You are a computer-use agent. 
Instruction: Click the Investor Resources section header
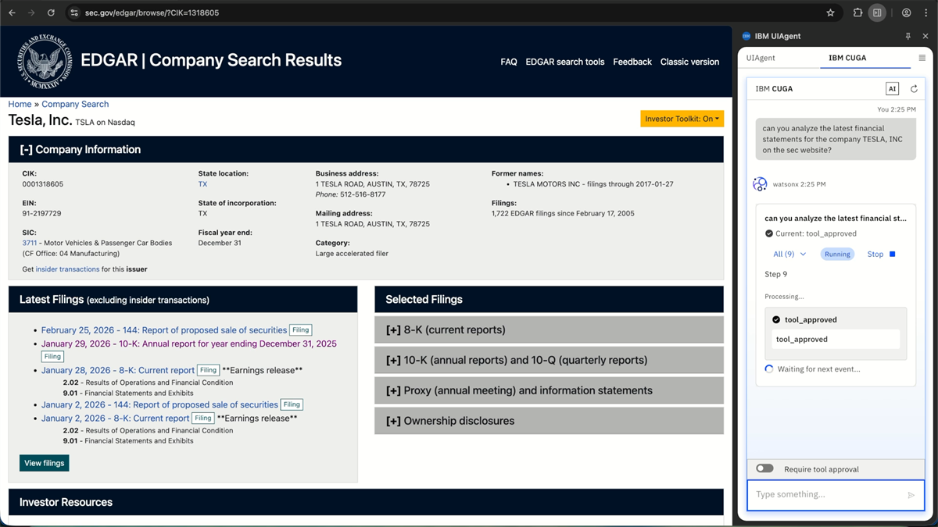click(x=366, y=502)
